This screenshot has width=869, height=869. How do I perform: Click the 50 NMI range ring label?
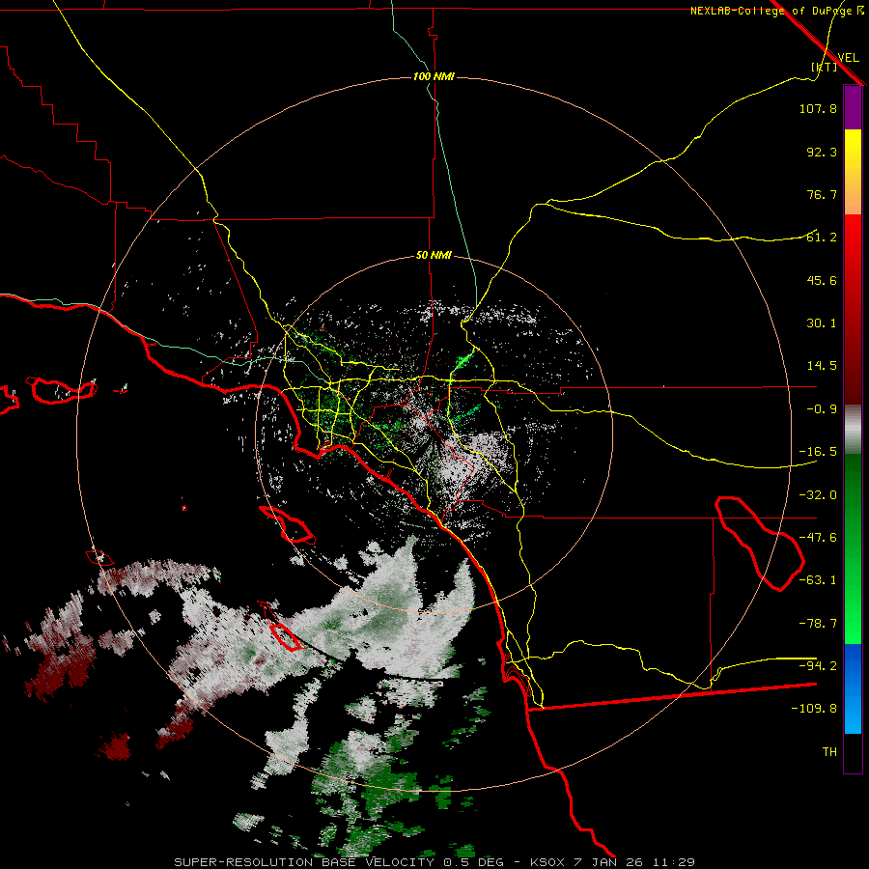coord(434,256)
